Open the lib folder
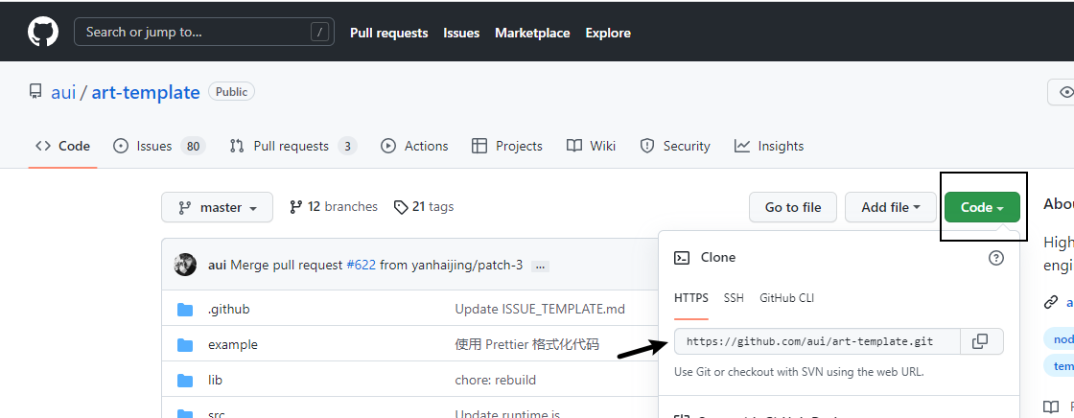 (x=215, y=380)
